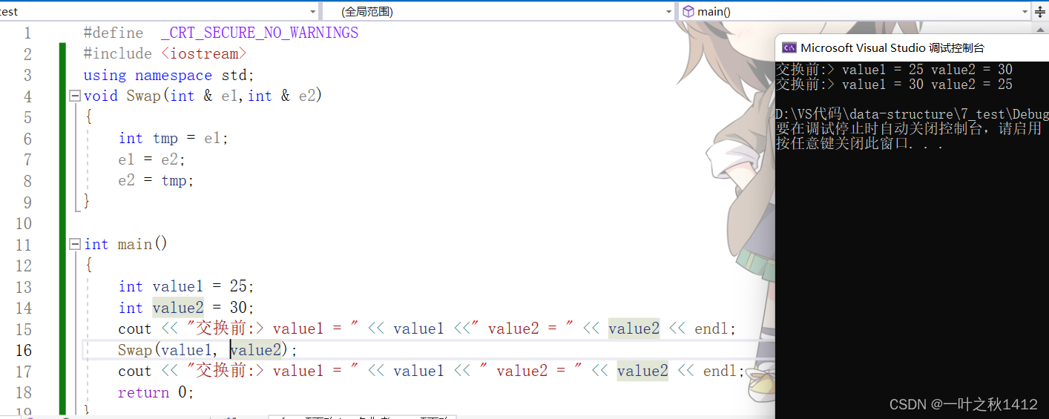Click the Swap call on line 16
The image size is (1049, 419).
135,349
